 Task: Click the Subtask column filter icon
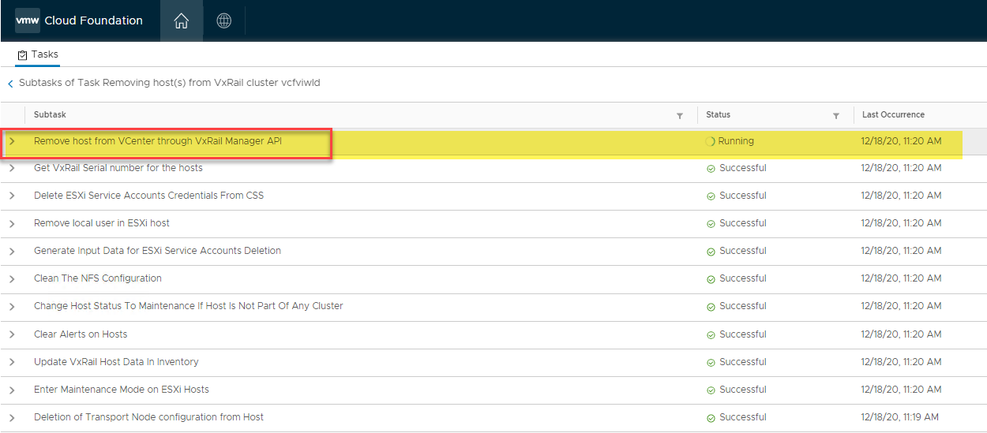[x=680, y=116]
